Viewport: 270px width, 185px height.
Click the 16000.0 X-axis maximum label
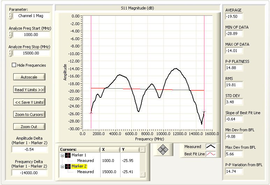tap(212, 134)
